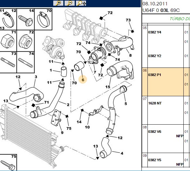This screenshot has width=190, height=171.
Task: Open the bolt thumbnail numbered 14
Action: 26,19
